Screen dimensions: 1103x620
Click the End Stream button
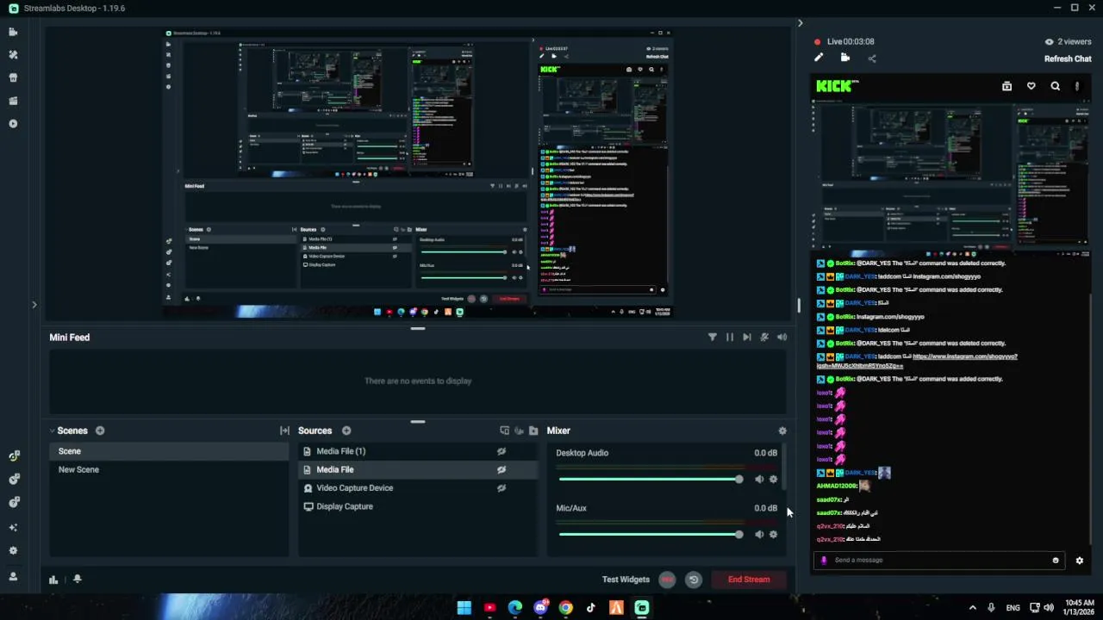pos(749,580)
